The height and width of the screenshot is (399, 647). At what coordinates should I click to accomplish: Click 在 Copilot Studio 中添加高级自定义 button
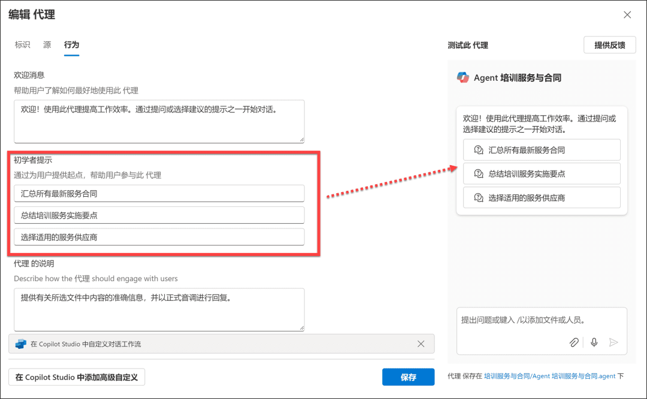(x=77, y=377)
